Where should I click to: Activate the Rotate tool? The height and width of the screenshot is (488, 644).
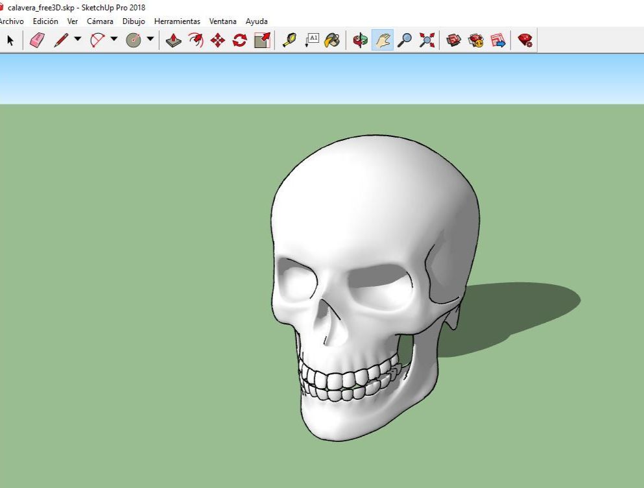239,40
